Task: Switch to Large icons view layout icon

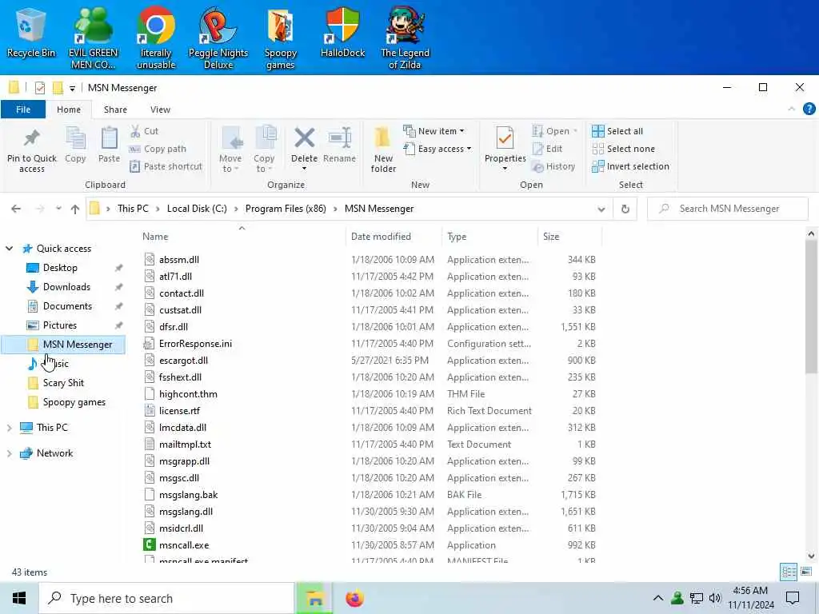Action: pos(806,572)
